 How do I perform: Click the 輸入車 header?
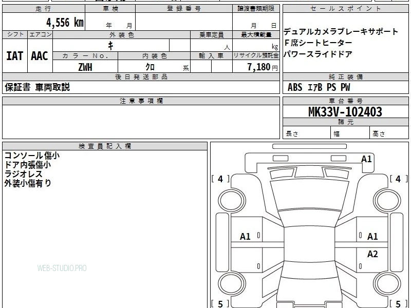pyautogui.click(x=211, y=56)
